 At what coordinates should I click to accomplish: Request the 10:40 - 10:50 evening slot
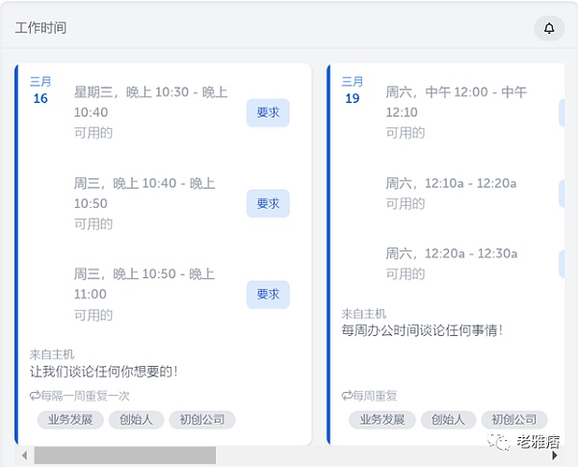click(268, 203)
